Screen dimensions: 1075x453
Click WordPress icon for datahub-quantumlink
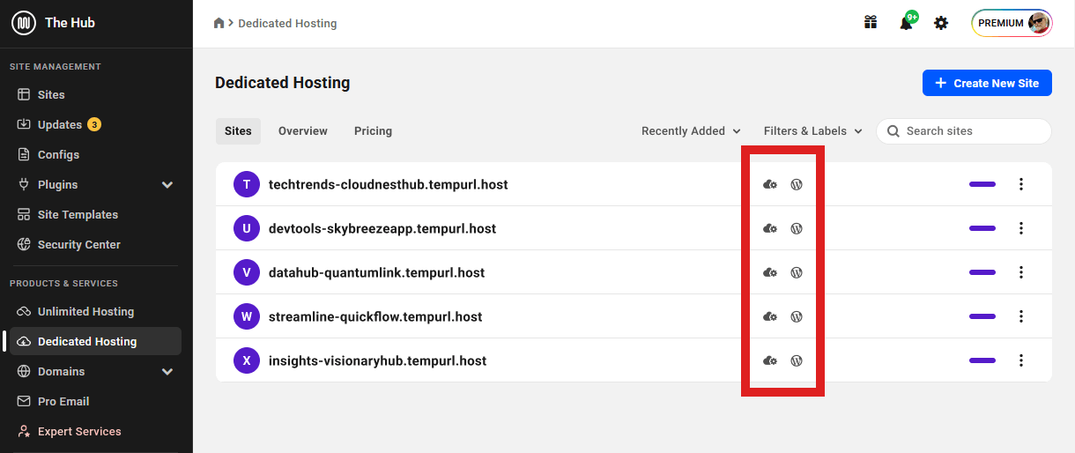(x=797, y=272)
